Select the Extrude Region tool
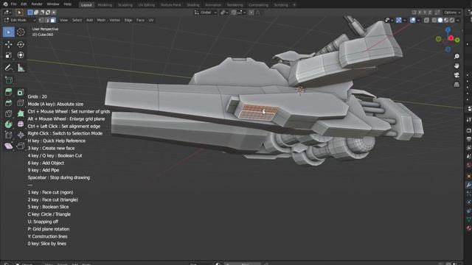Viewport: 472px width, 265px height. [x=8, y=92]
